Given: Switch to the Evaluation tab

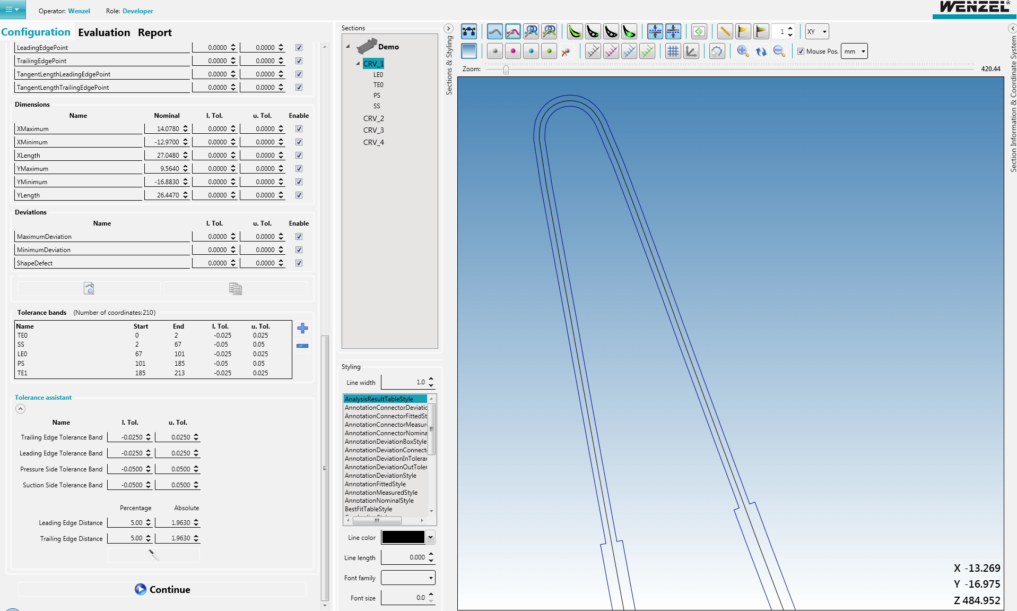Looking at the screenshot, I should (x=104, y=32).
